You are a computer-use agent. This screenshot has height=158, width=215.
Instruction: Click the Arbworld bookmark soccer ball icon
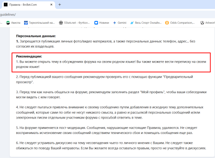pyautogui.click(x=202, y=23)
